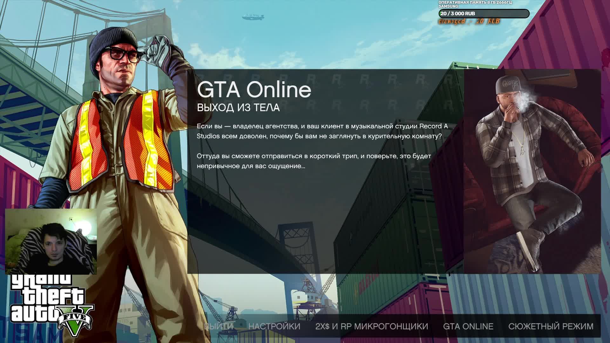Click the GTA Online news heading
This screenshot has width=610, height=343.
(254, 90)
